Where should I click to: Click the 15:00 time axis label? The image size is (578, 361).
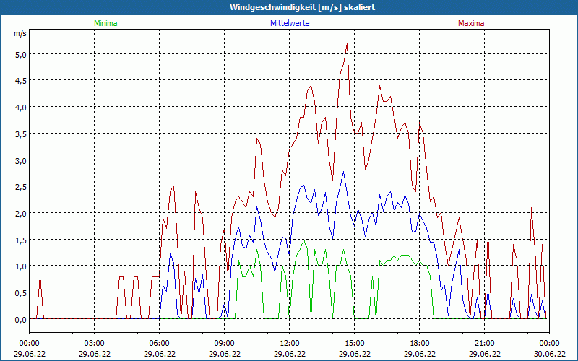click(355, 344)
